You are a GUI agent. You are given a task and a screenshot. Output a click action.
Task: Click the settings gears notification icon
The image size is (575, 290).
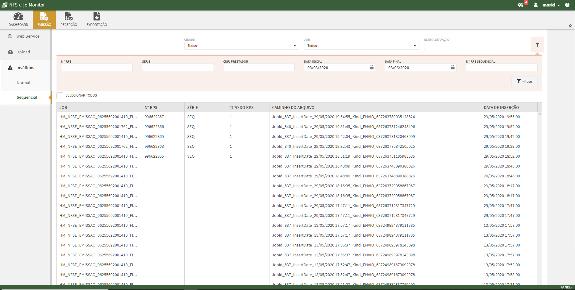(521, 5)
